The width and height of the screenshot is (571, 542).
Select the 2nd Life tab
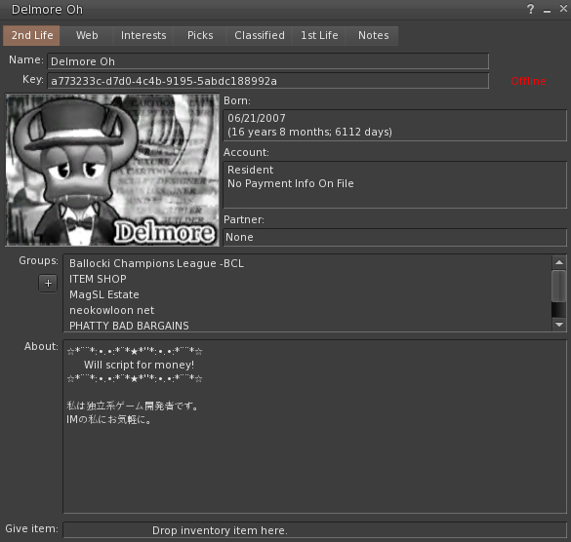click(31, 36)
